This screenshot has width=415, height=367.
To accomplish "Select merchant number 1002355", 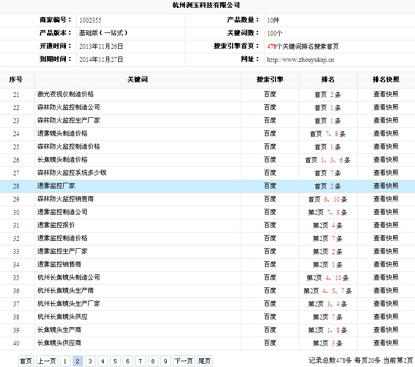I will [90, 20].
